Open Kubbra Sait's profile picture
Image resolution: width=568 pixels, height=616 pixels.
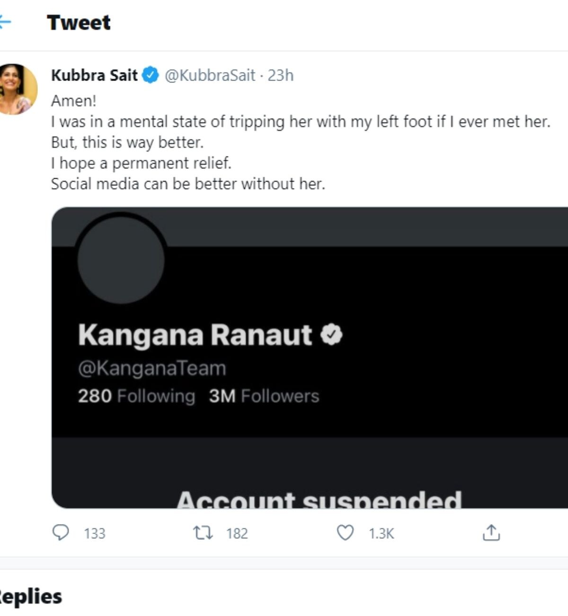click(x=17, y=89)
